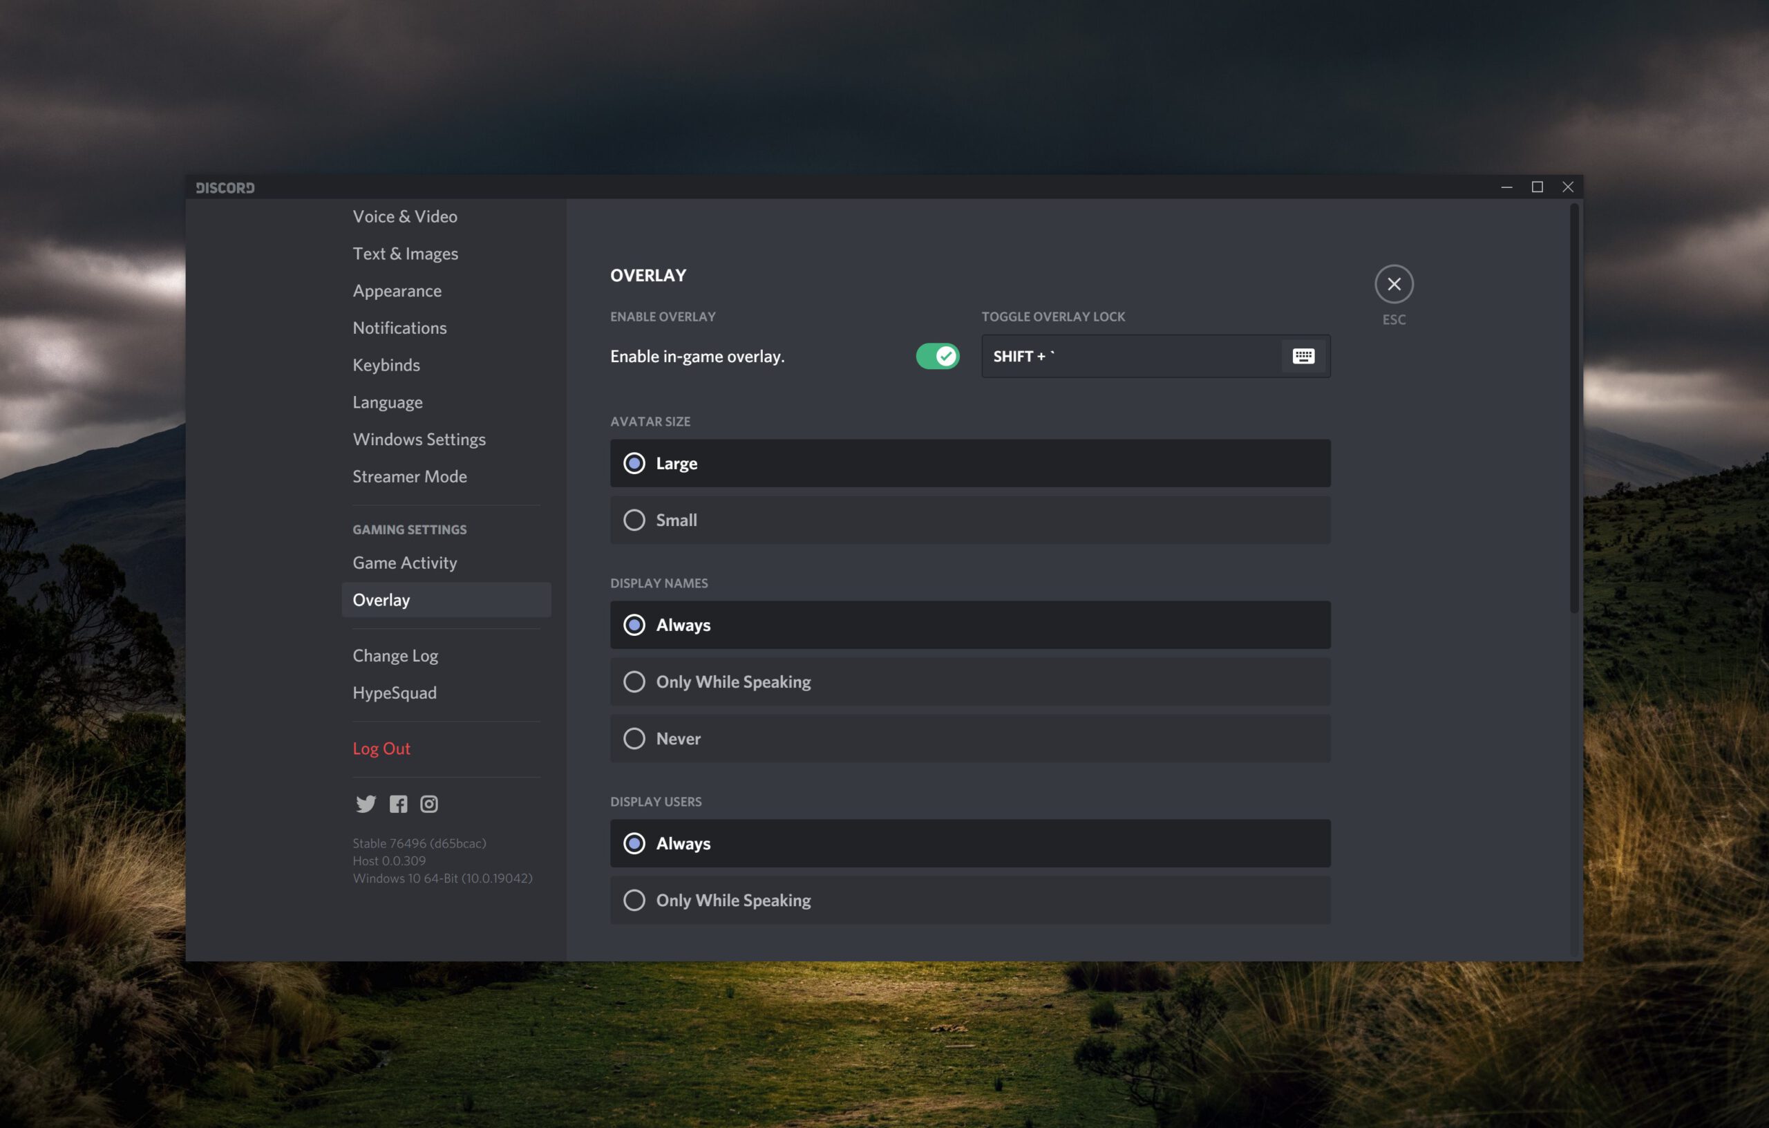Set Display Names to Only While Speaking
Screen dimensions: 1769x1128
coord(969,682)
